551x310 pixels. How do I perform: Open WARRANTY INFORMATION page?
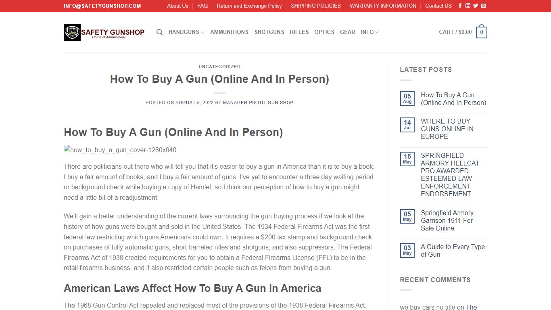383,6
